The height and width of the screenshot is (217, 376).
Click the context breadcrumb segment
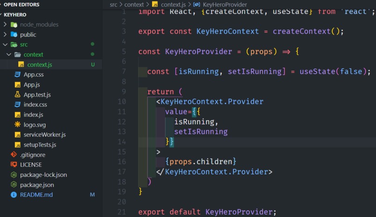click(134, 5)
